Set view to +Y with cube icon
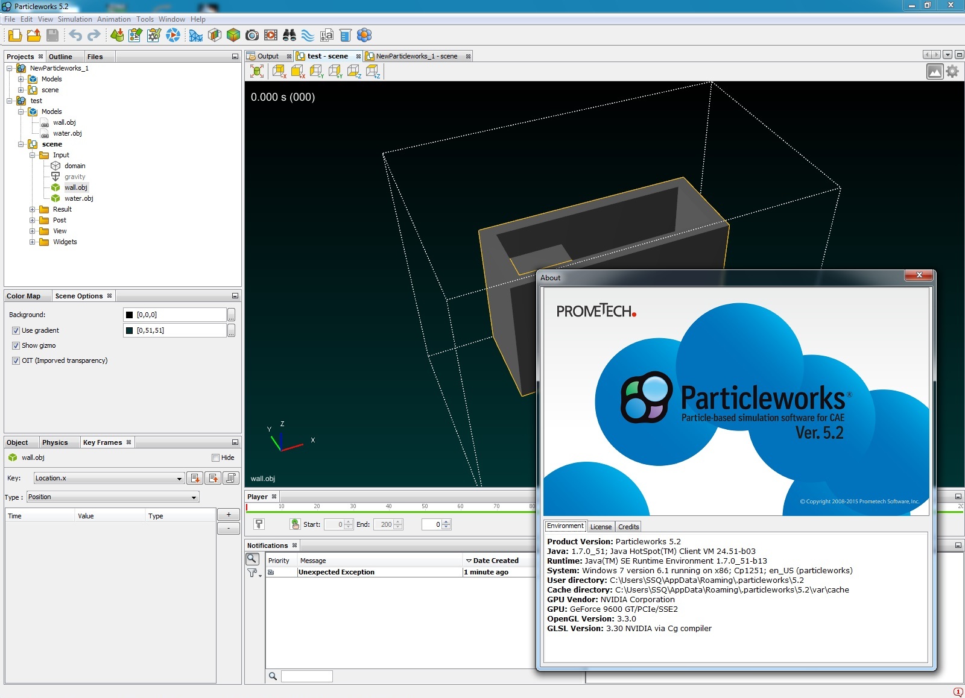965x698 pixels. pos(335,71)
